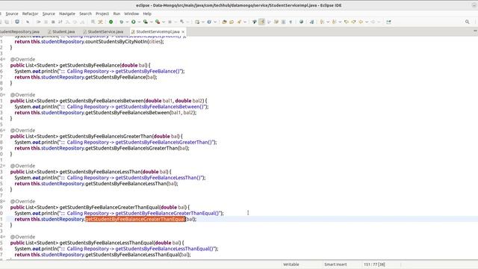The width and height of the screenshot is (478, 269).
Task: Click the Previous Annotation icon
Action: (x=334, y=22)
